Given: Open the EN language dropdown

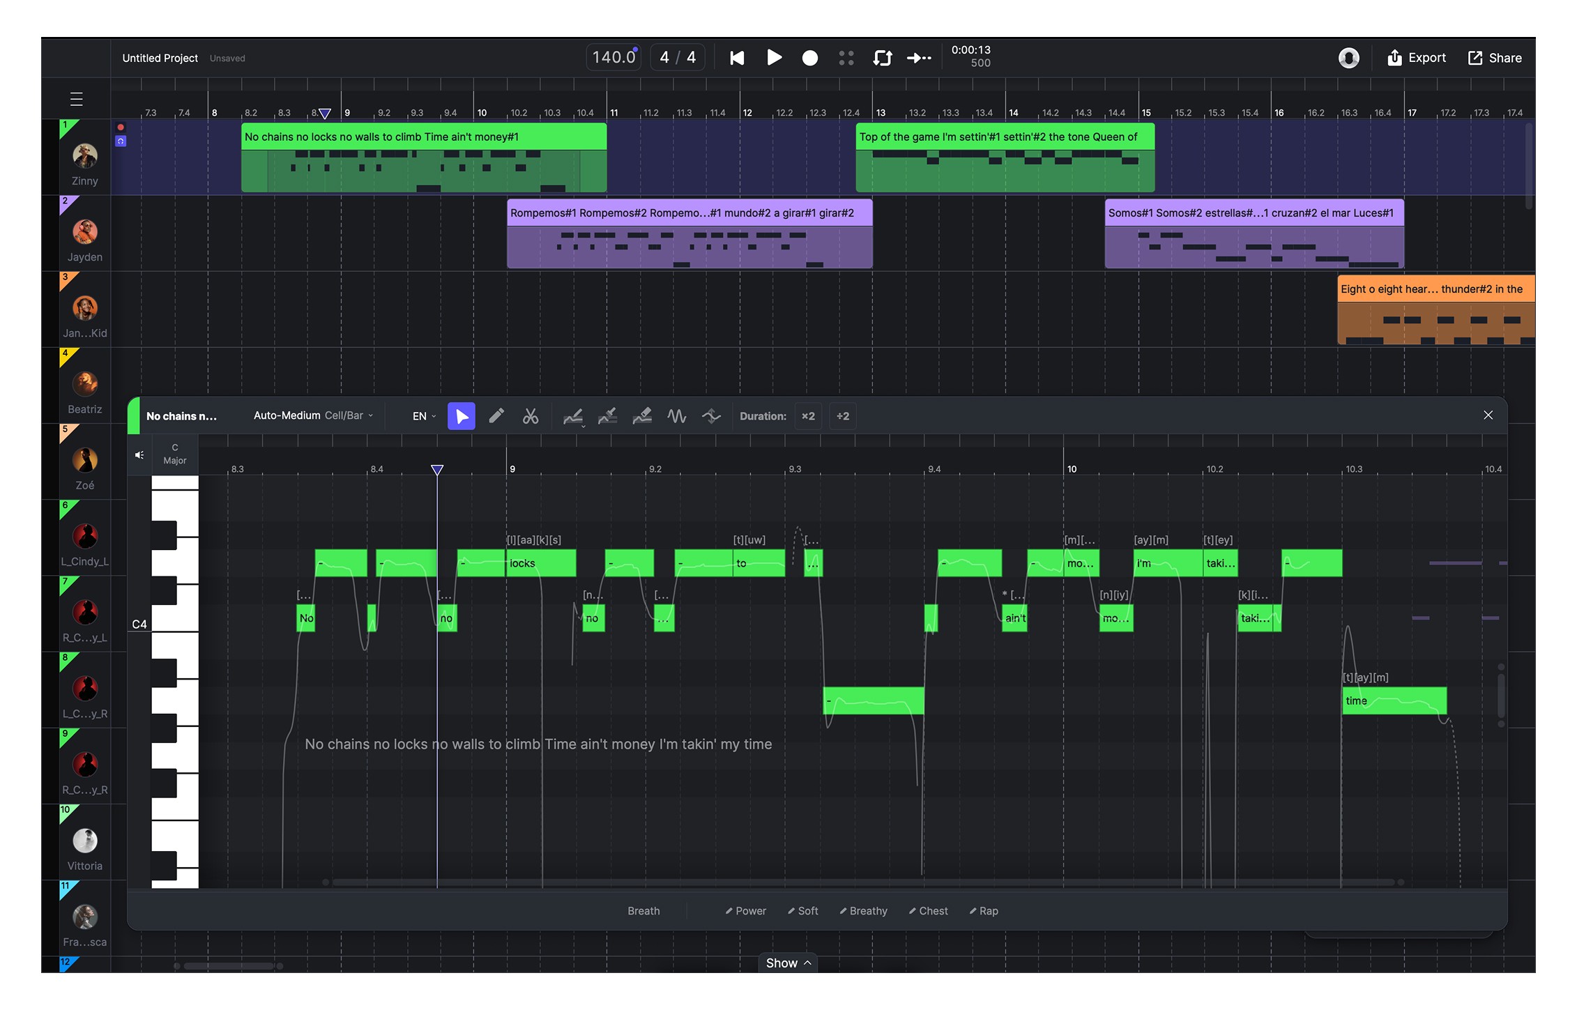Looking at the screenshot, I should pos(424,416).
